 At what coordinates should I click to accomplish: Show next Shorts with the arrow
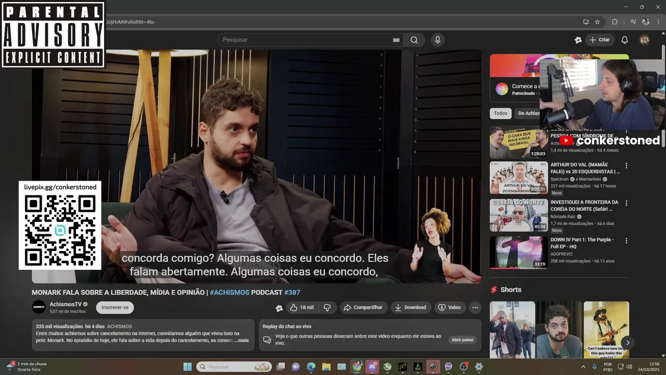click(x=627, y=343)
